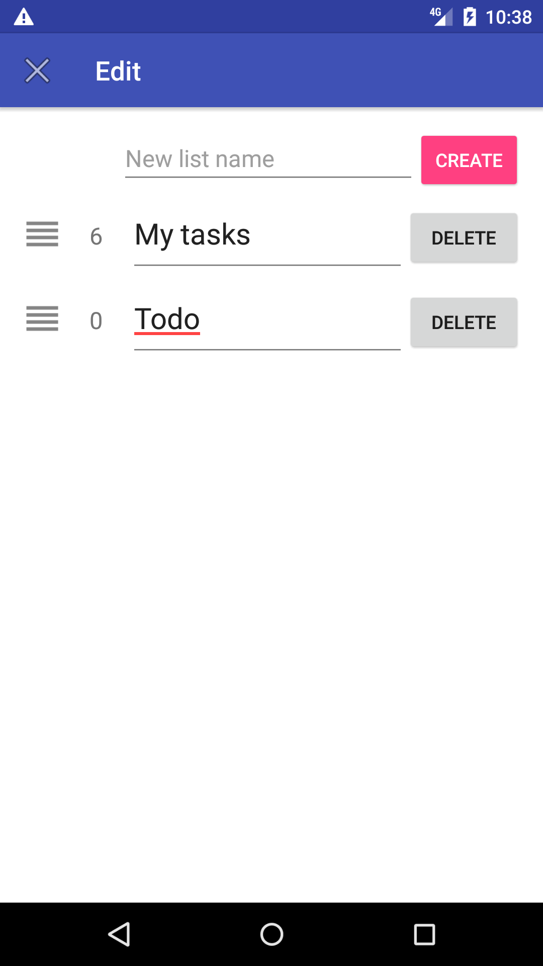Tap the 10:38 clock in status bar

508,17
